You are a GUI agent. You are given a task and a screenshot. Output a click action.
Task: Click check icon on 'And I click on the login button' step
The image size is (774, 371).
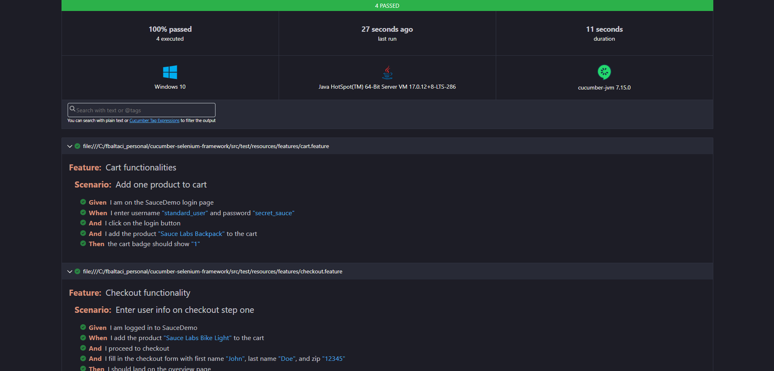(83, 223)
